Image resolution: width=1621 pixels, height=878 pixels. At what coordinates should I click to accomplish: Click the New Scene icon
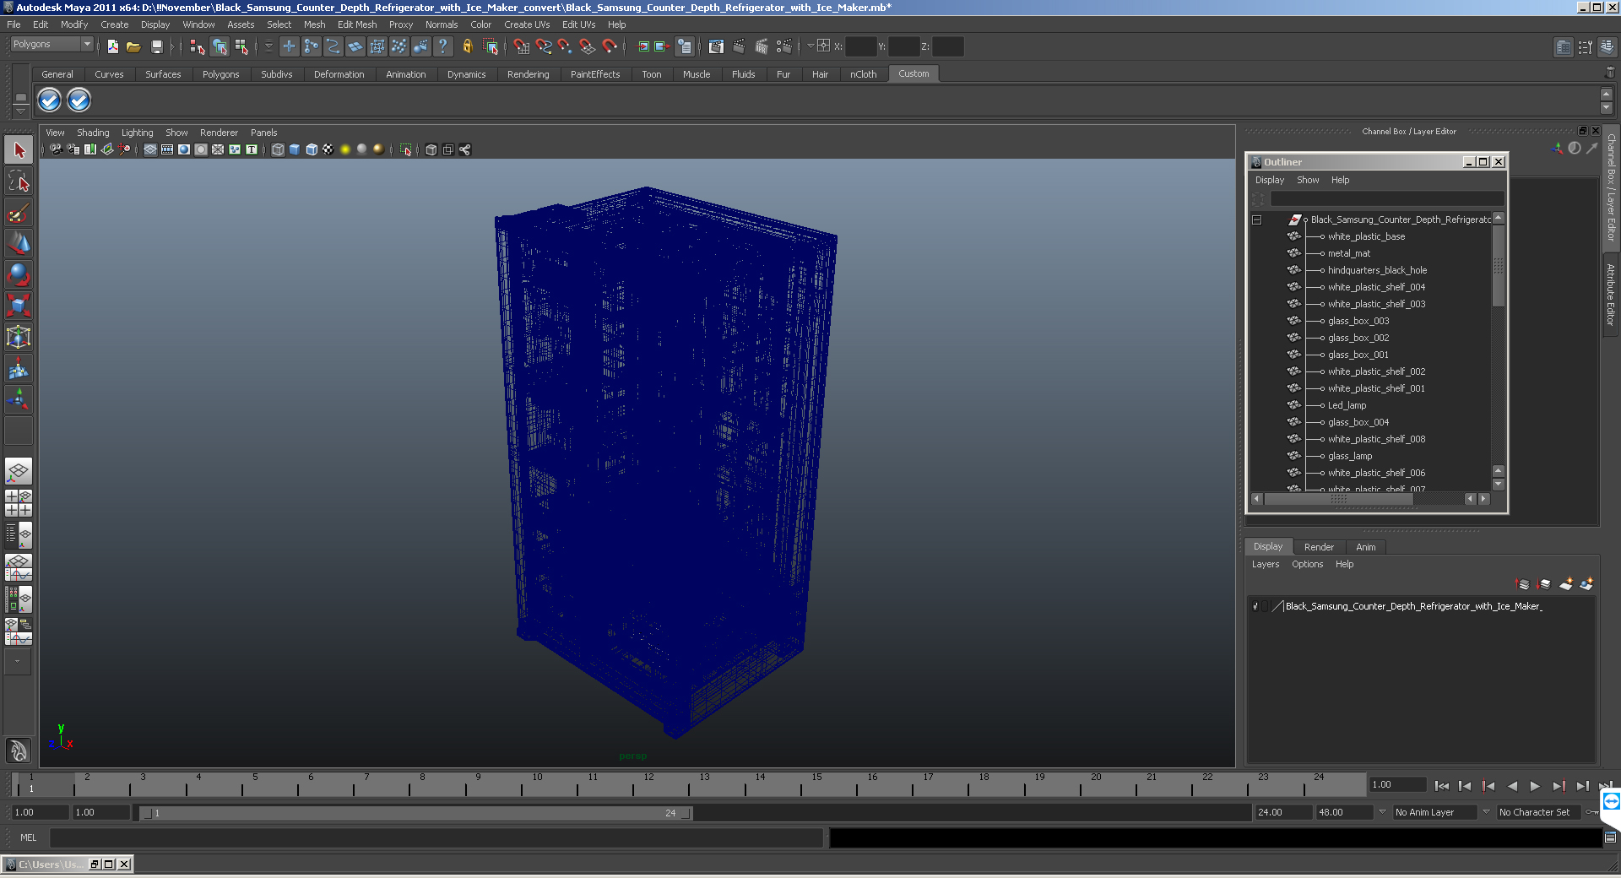coord(112,46)
